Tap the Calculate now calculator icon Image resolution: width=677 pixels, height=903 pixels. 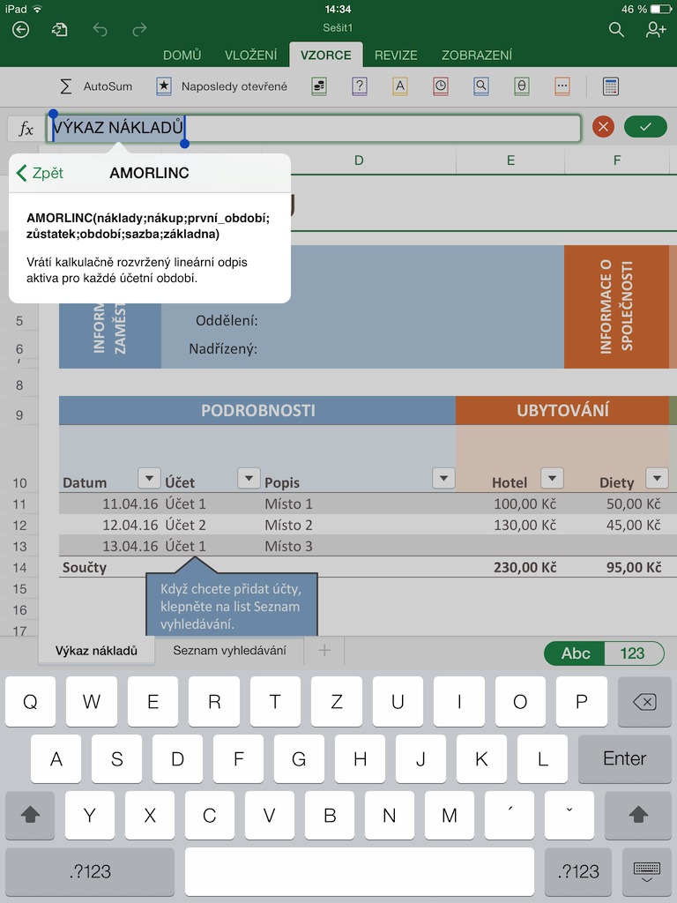(611, 86)
